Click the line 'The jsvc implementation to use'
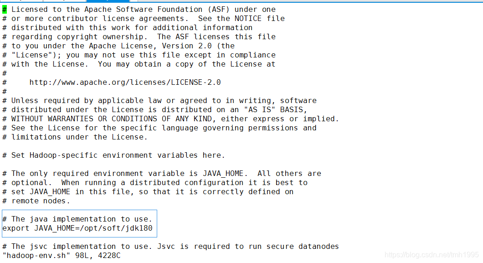 coord(171,247)
